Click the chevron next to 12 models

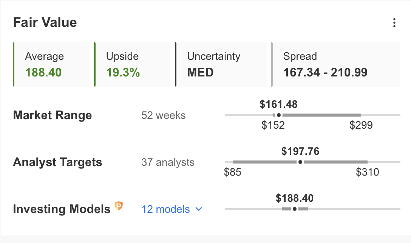pos(199,209)
